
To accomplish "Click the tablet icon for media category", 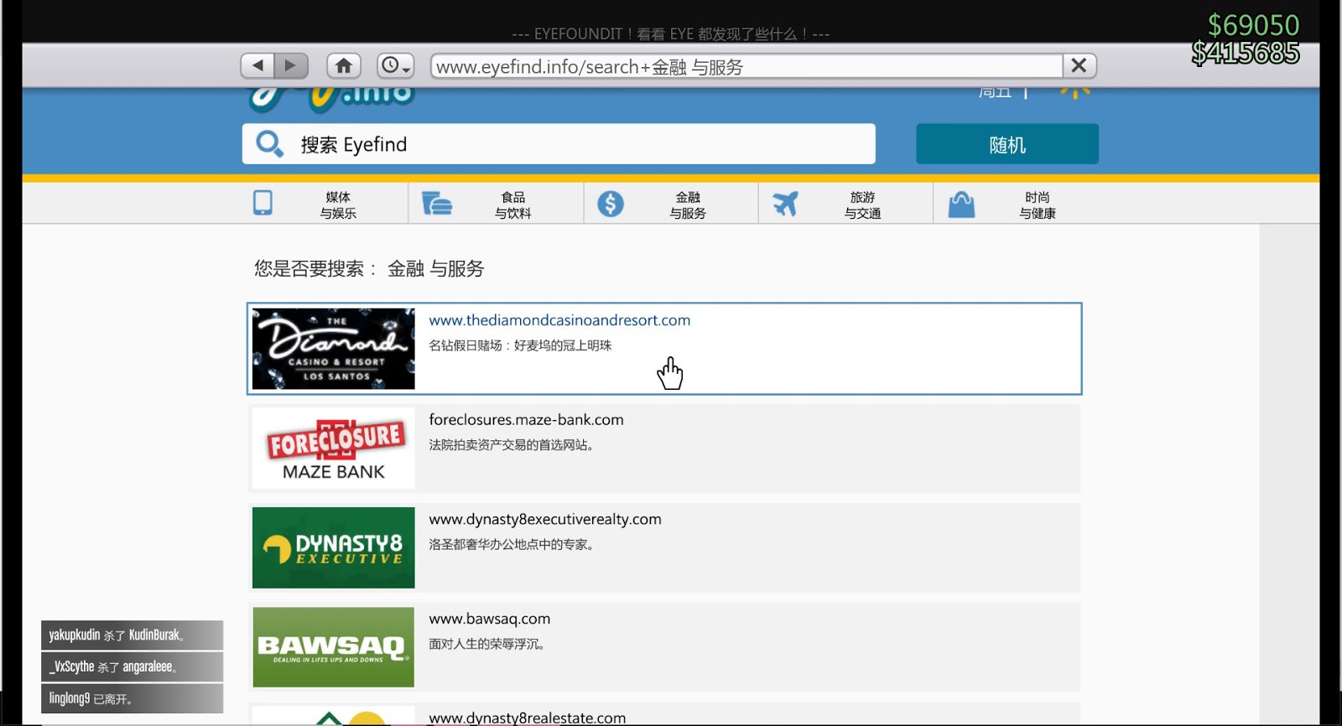I will 263,203.
